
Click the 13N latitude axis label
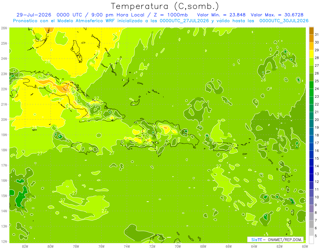(x=4, y=226)
